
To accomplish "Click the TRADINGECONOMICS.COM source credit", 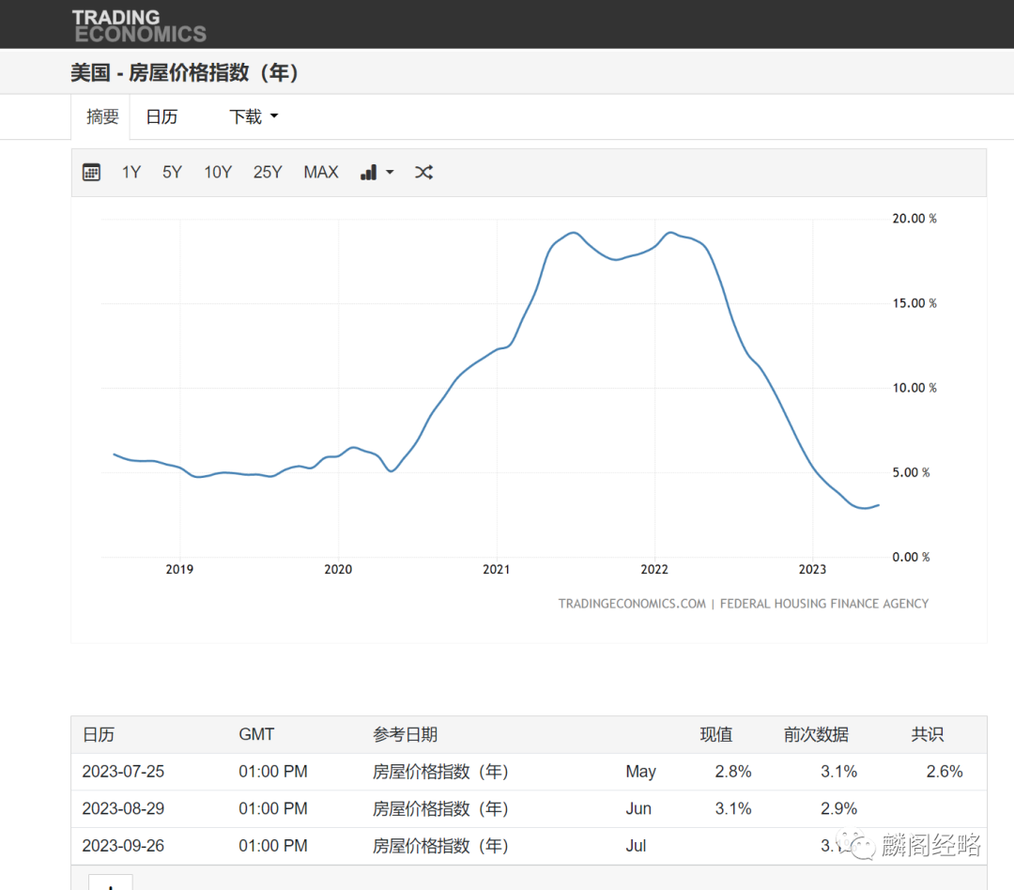I will [x=632, y=604].
